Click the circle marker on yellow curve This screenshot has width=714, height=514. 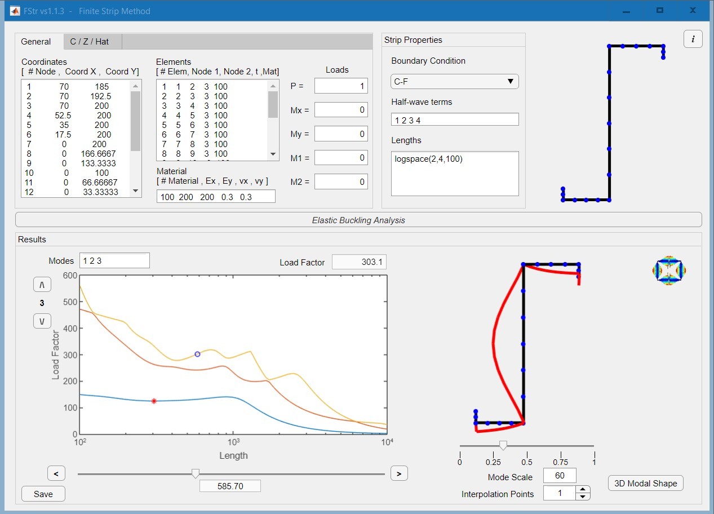(197, 354)
